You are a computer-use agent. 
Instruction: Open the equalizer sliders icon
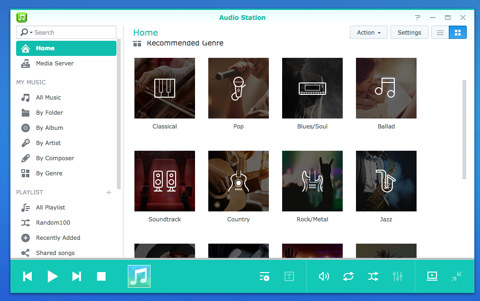(398, 276)
